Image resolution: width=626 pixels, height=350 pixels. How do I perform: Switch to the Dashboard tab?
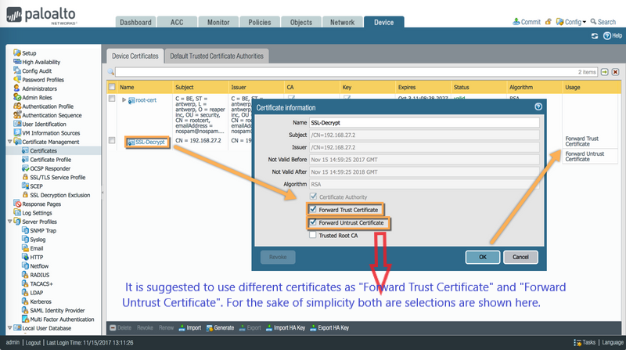click(x=135, y=23)
